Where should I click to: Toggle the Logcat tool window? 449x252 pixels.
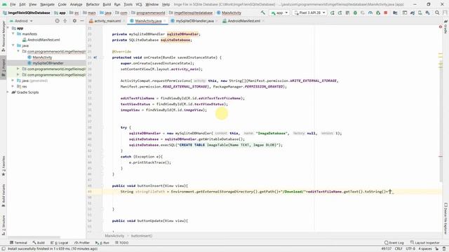[x=60, y=243]
